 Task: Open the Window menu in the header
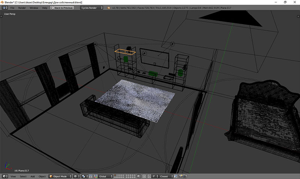click(34, 7)
